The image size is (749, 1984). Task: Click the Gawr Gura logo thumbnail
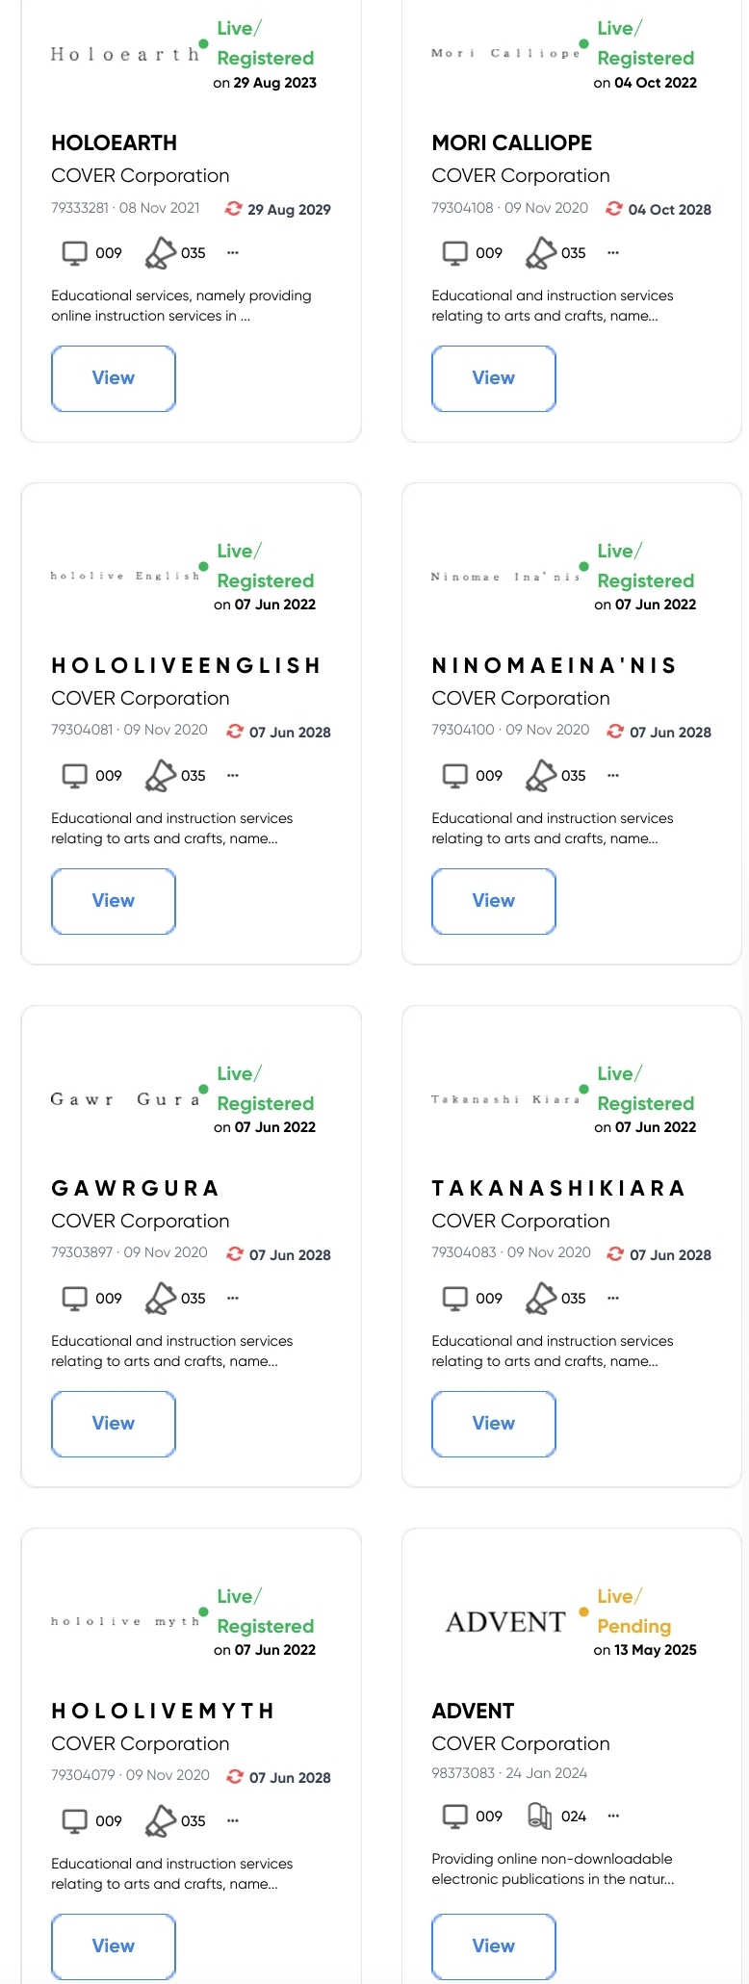124,1099
